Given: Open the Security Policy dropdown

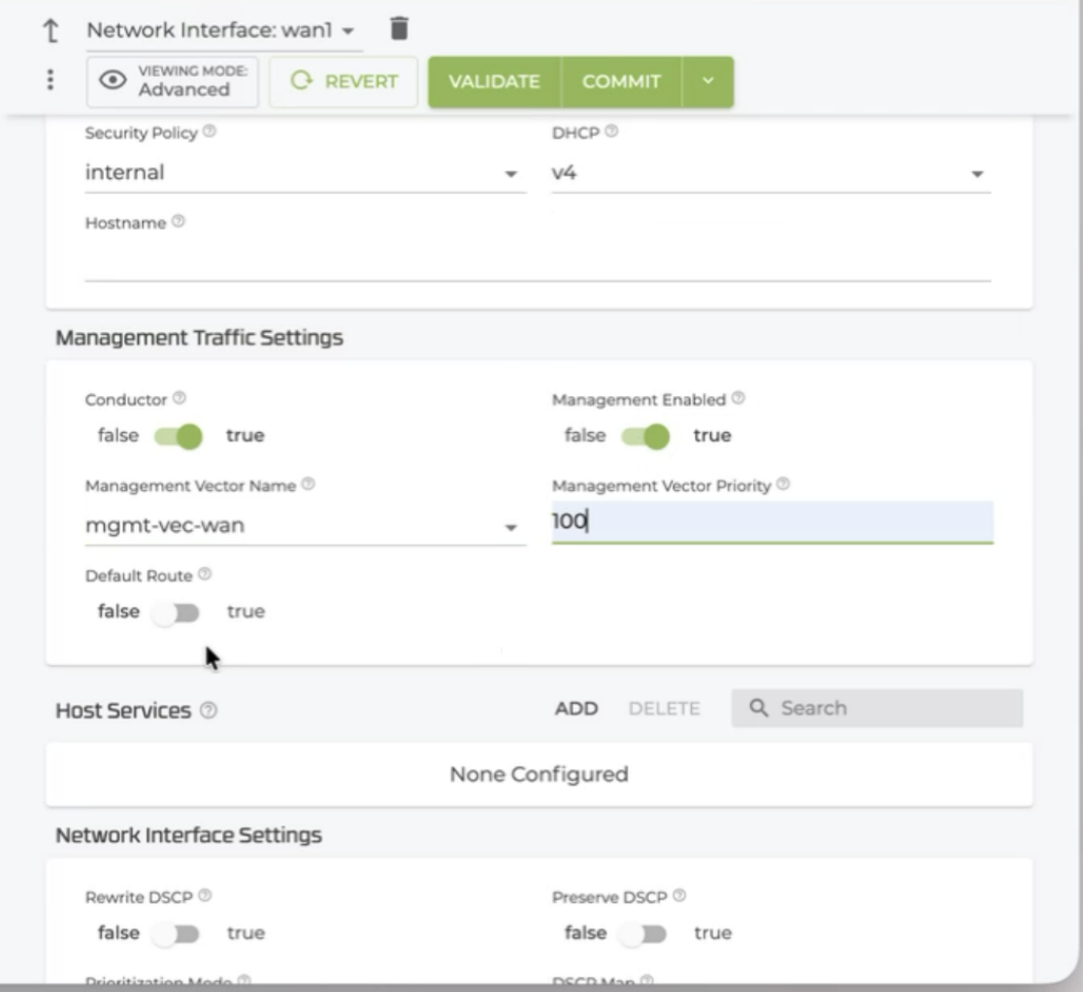Looking at the screenshot, I should pos(305,173).
